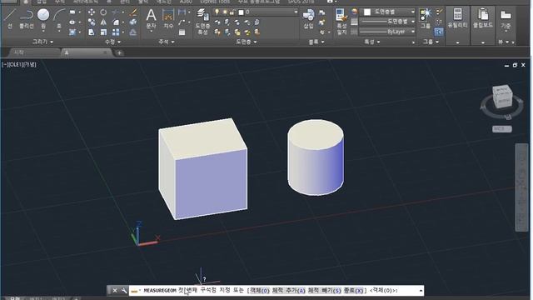Click the Offset tool icon

[133, 32]
